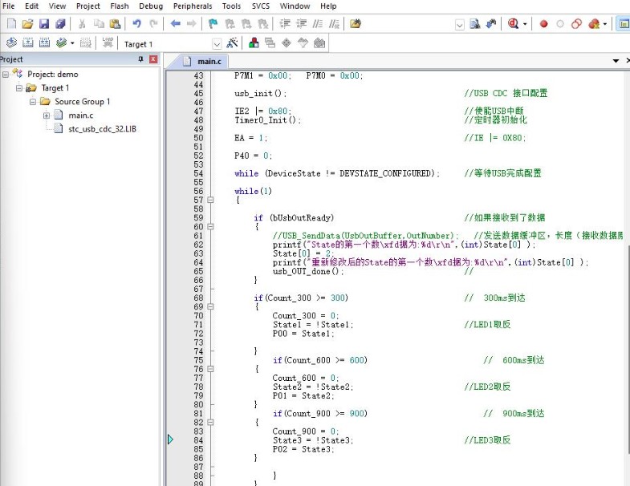Click the Timer0_Init() call on line 48
Viewport: 630px width, 486px height.
(x=267, y=120)
